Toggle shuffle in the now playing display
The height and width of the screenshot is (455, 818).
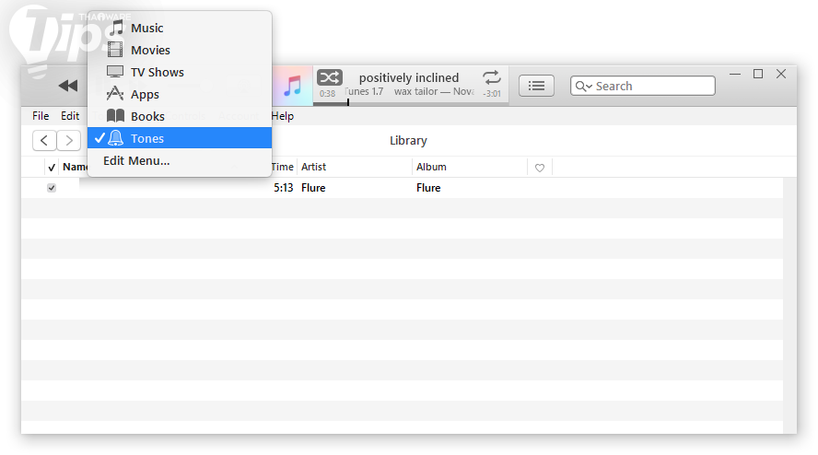329,77
